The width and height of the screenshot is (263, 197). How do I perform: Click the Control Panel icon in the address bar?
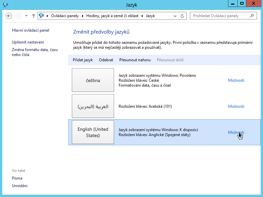point(42,15)
